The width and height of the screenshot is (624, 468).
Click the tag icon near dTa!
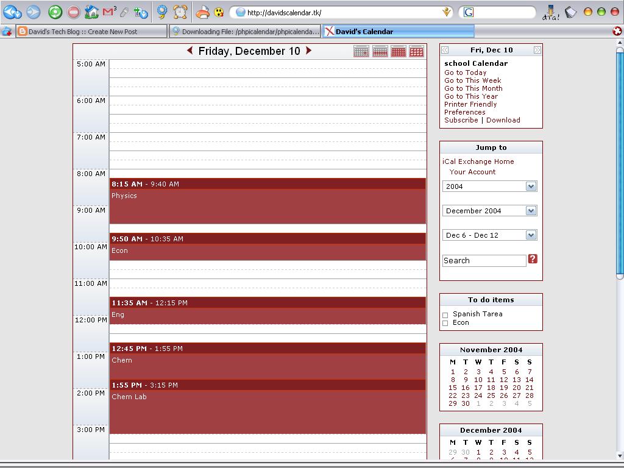tap(570, 12)
